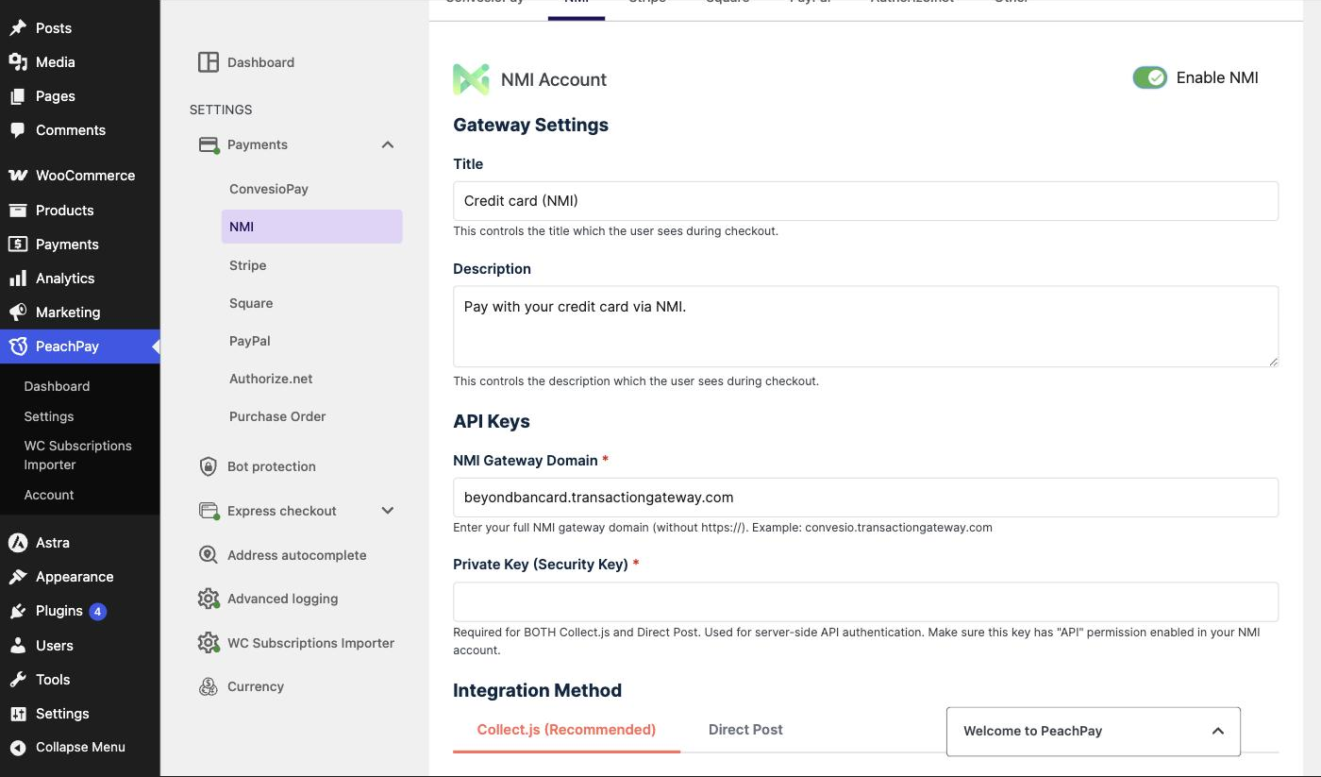Select NMI in the payments submenu
This screenshot has width=1321, height=777.
click(x=312, y=227)
